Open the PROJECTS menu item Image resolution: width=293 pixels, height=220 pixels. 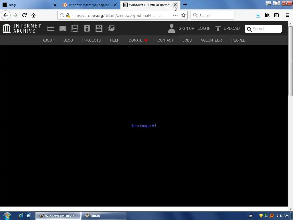point(92,40)
